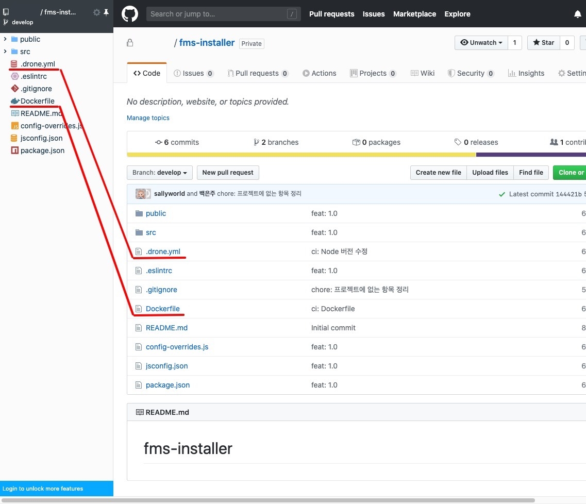Open the Manage topics link
This screenshot has height=504, width=586.
(148, 118)
